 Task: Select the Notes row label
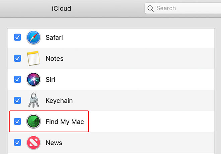click(x=55, y=59)
